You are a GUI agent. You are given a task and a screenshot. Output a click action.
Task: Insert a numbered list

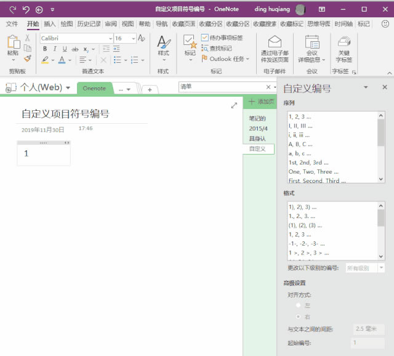(134, 60)
